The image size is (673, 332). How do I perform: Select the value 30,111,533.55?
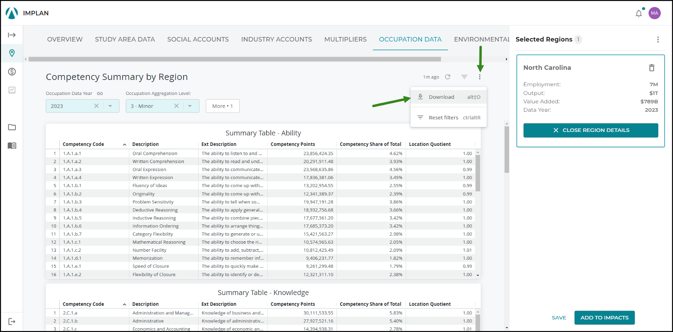coord(318,313)
